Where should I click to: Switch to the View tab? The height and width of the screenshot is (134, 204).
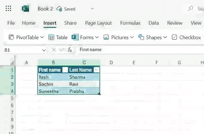[196, 23]
